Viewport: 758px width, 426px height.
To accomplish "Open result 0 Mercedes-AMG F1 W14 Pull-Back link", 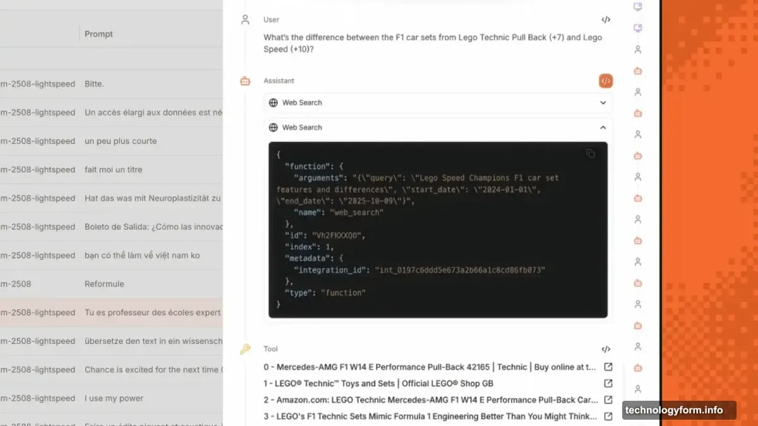I will pyautogui.click(x=430, y=367).
